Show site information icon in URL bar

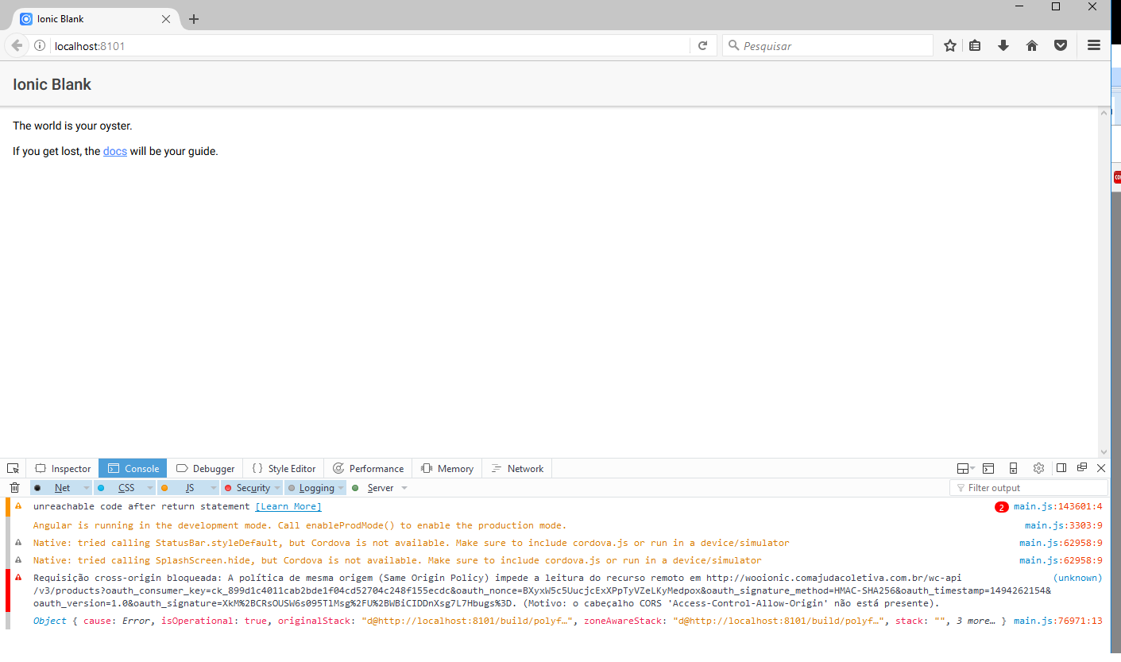(x=40, y=46)
